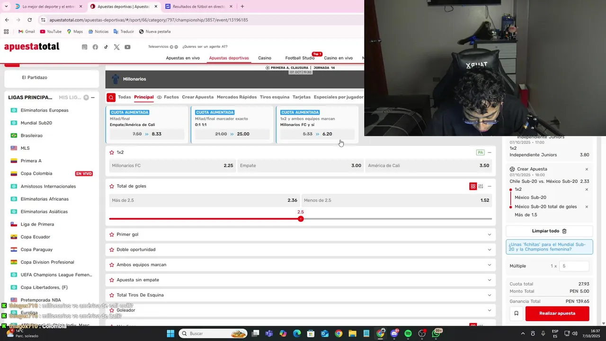The image size is (606, 341).
Task: Click the red market search icon
Action: tap(111, 98)
